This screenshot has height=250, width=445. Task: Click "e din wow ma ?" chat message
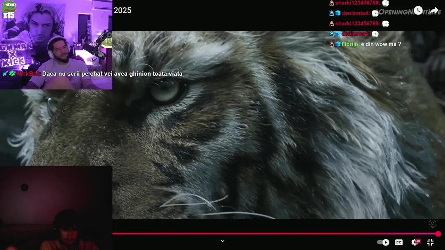(381, 44)
